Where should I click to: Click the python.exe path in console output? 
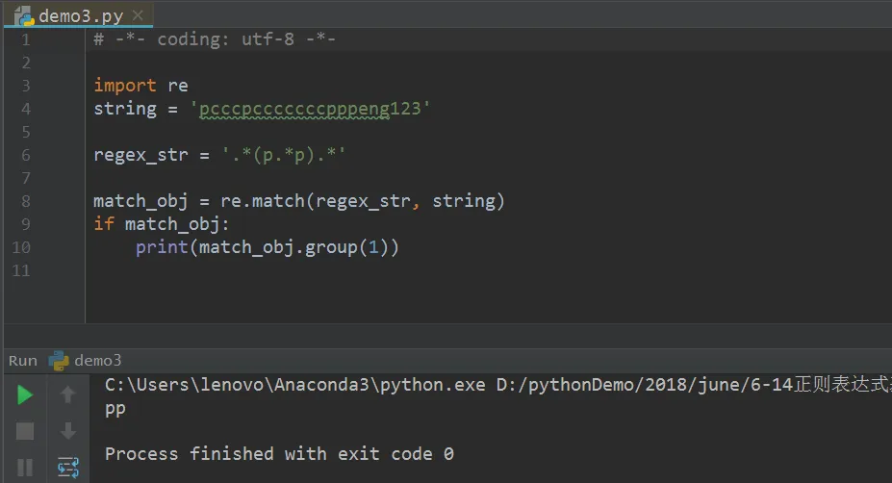coord(294,385)
